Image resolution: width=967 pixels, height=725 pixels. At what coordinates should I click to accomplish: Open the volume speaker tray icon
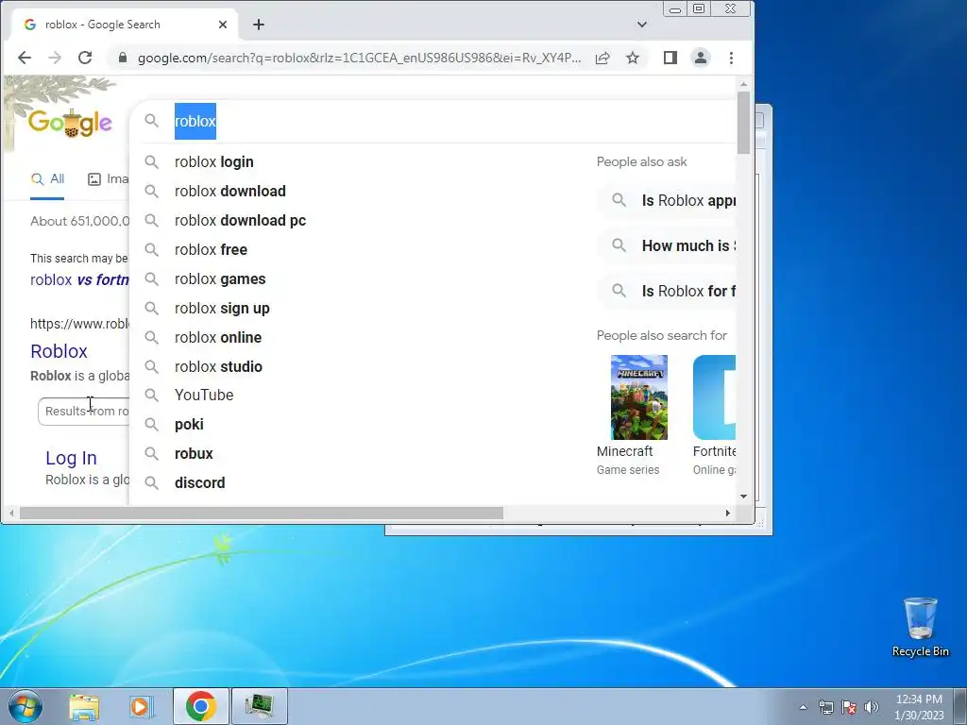pyautogui.click(x=872, y=707)
